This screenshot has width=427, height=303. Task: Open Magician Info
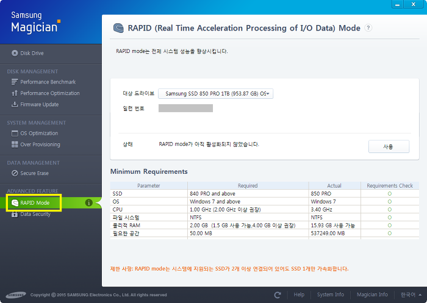click(372, 294)
